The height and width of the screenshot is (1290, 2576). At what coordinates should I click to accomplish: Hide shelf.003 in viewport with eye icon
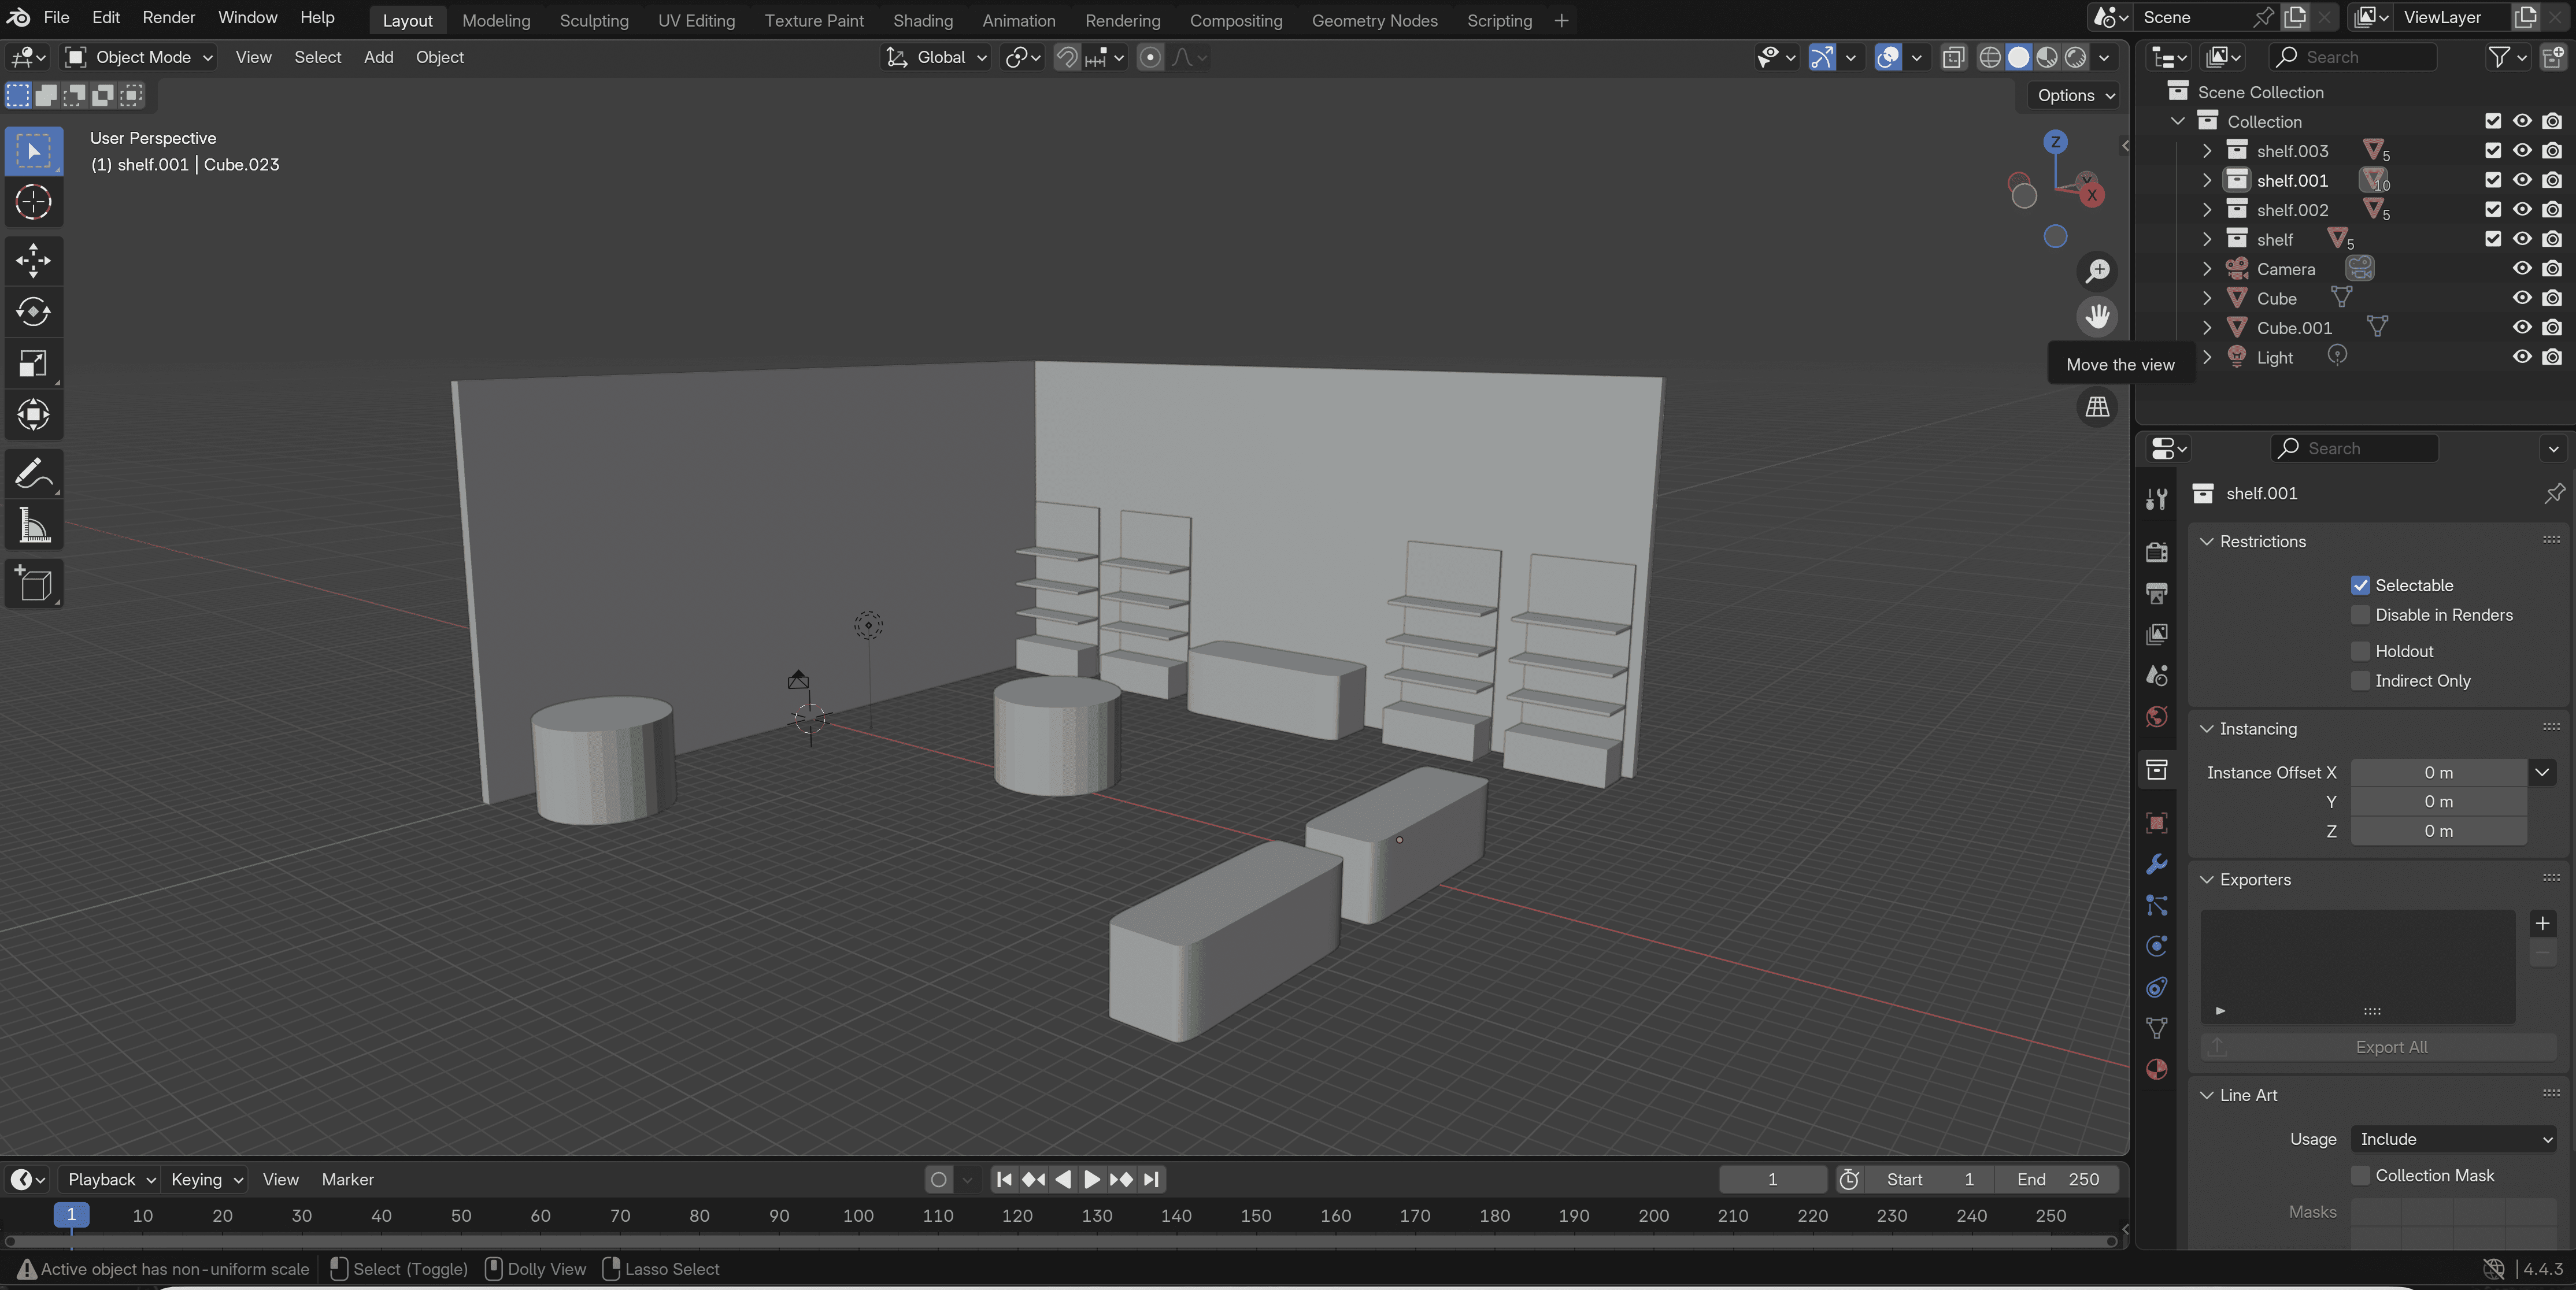pyautogui.click(x=2522, y=150)
